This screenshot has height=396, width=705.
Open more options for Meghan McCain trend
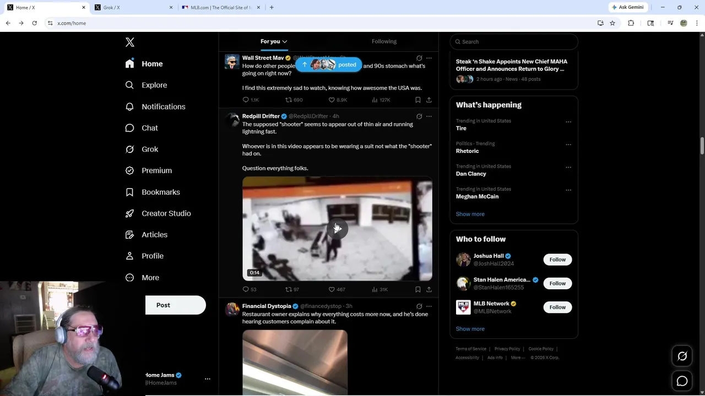pyautogui.click(x=568, y=190)
